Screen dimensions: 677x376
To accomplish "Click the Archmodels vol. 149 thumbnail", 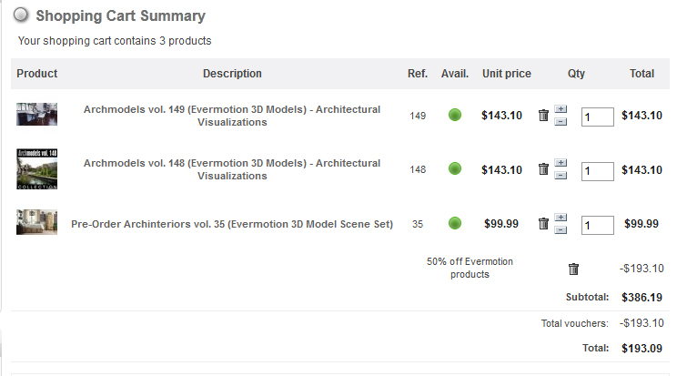I will 36,114.
